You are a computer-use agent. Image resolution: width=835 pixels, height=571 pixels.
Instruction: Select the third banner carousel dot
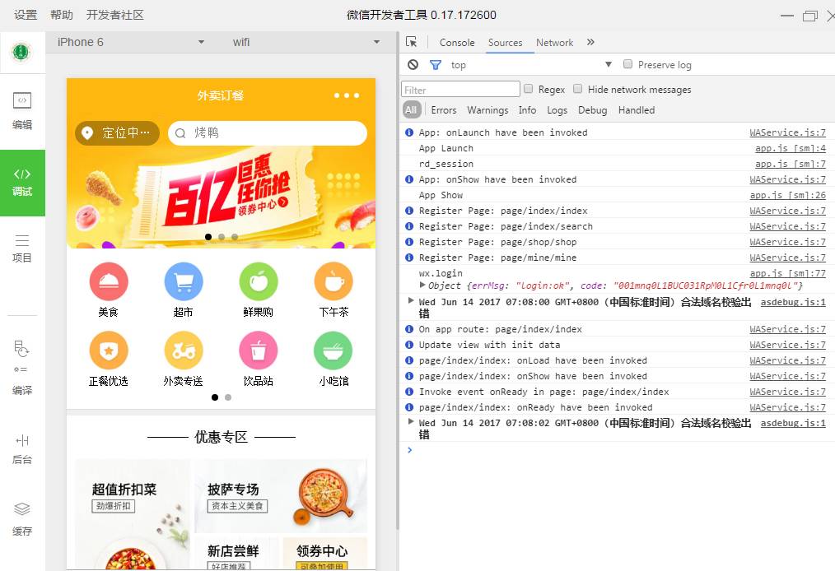click(x=235, y=237)
